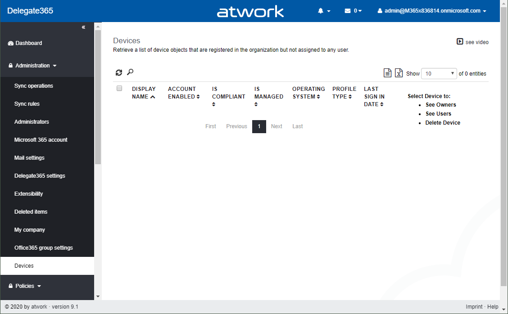
Task: Click the sidebar scrollbar up arrow
Action: [98, 27]
